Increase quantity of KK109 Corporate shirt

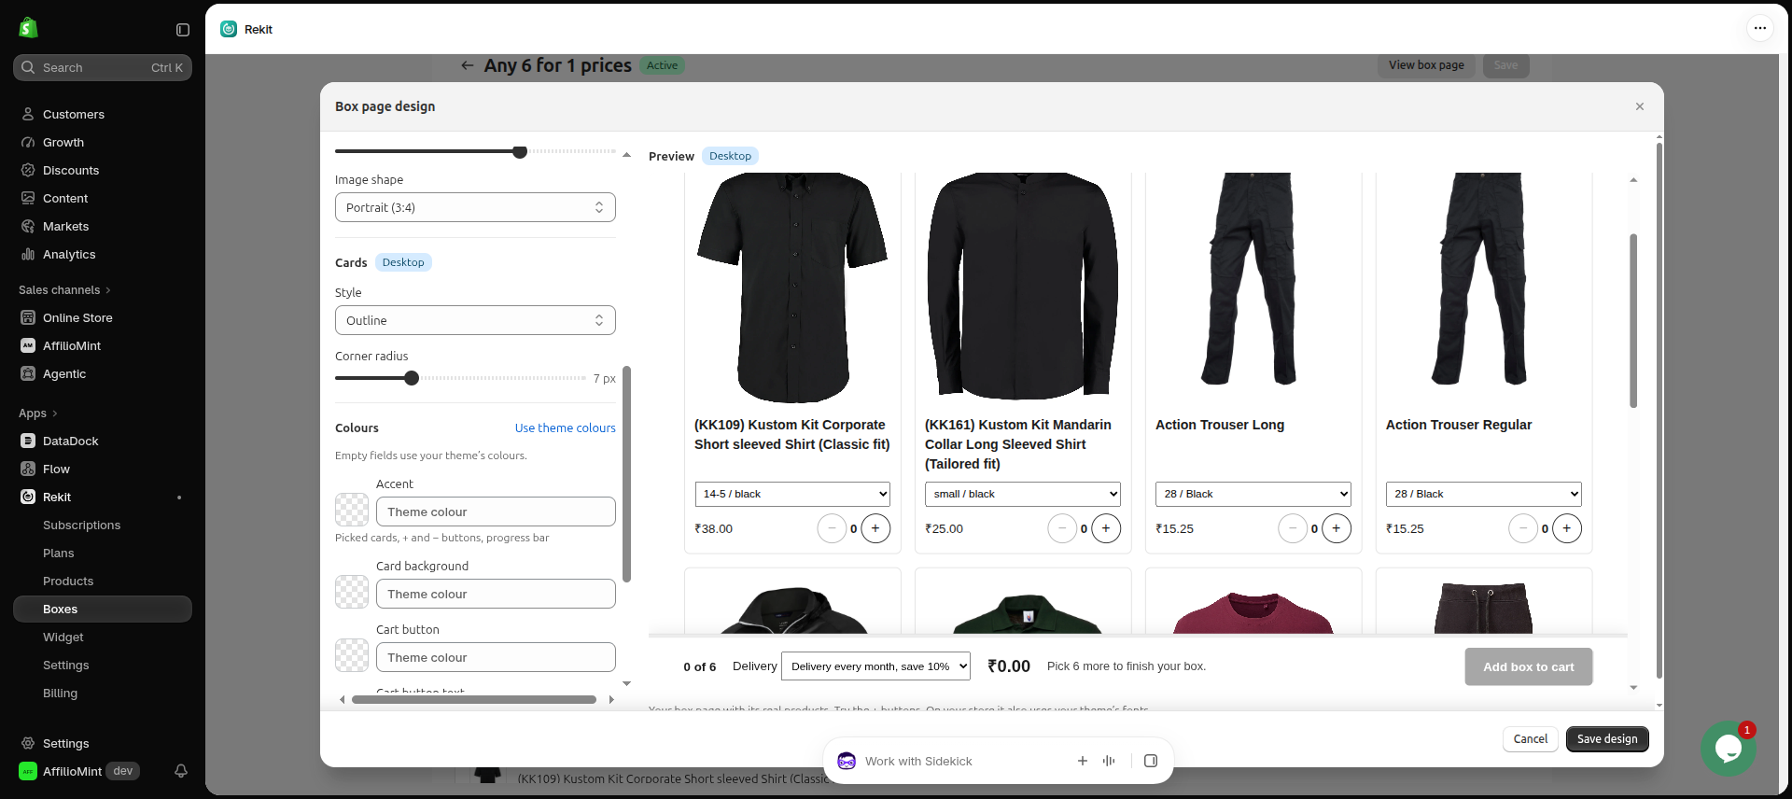[875, 528]
